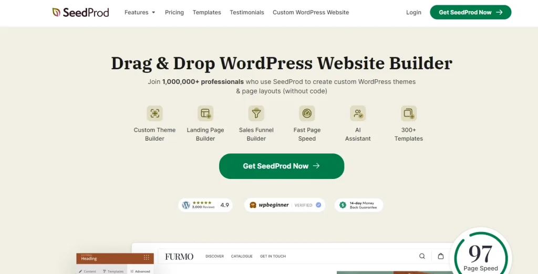The height and width of the screenshot is (274, 538).
Task: Click CATALOGUE in the FURMO preview
Action: [242, 256]
